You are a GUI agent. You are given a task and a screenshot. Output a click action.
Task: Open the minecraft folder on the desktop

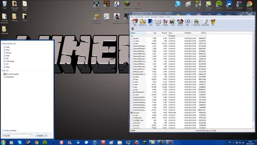point(4,30)
